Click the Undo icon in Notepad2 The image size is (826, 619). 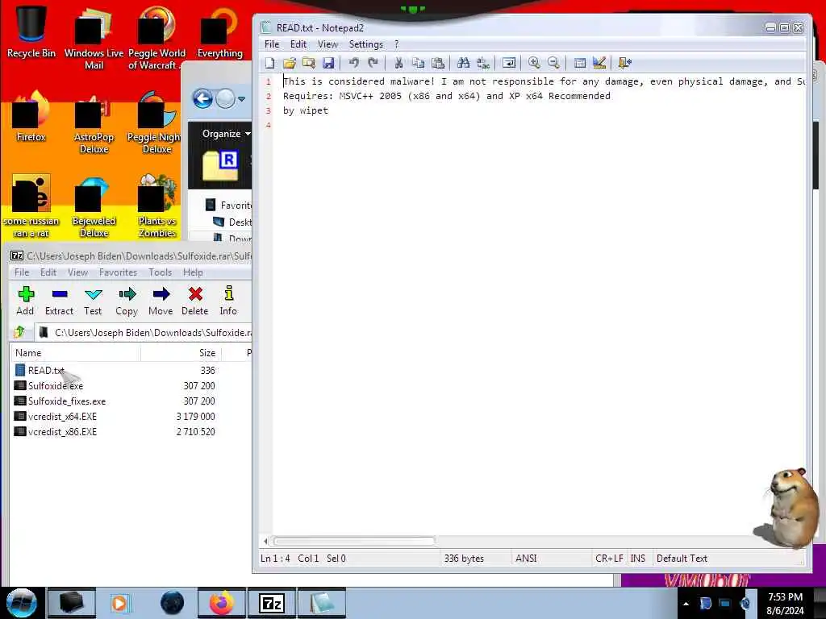(353, 63)
